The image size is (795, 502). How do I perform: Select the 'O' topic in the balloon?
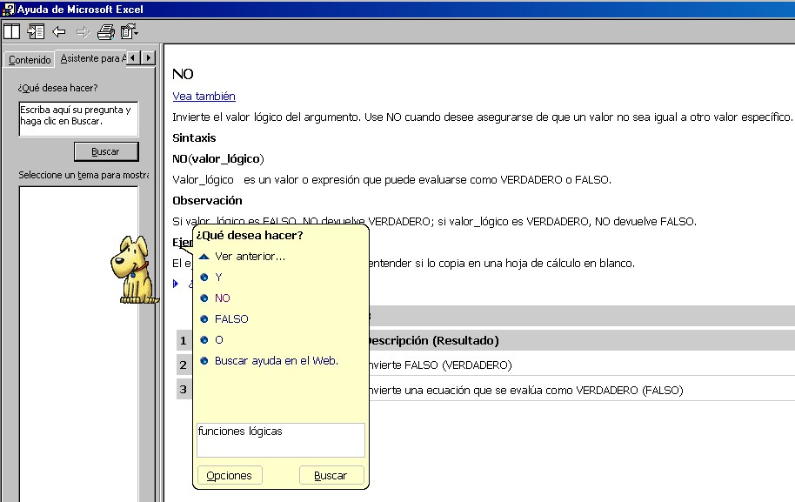219,339
